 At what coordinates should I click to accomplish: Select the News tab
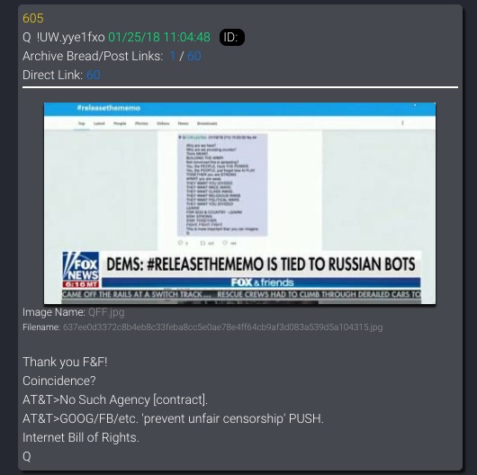click(x=183, y=123)
